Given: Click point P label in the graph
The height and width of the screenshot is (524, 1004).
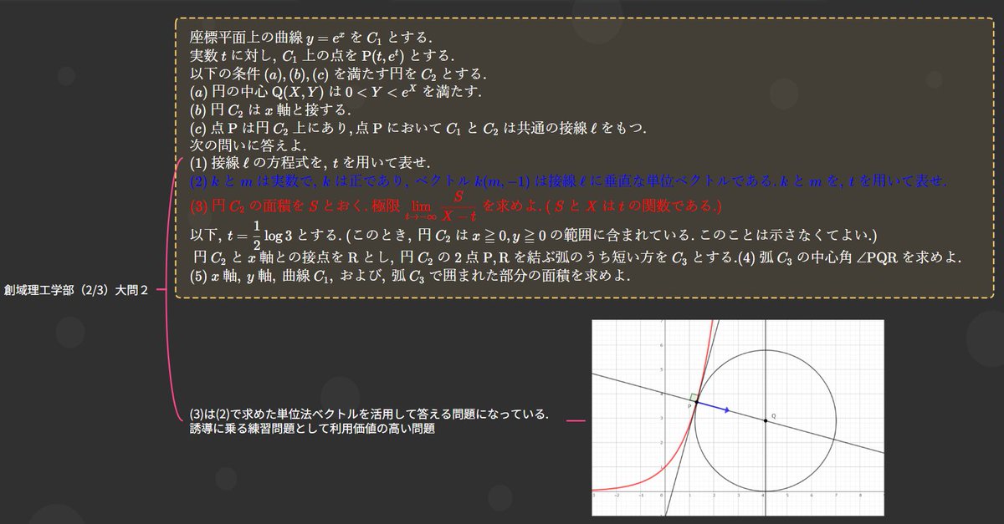Looking at the screenshot, I should click(690, 405).
